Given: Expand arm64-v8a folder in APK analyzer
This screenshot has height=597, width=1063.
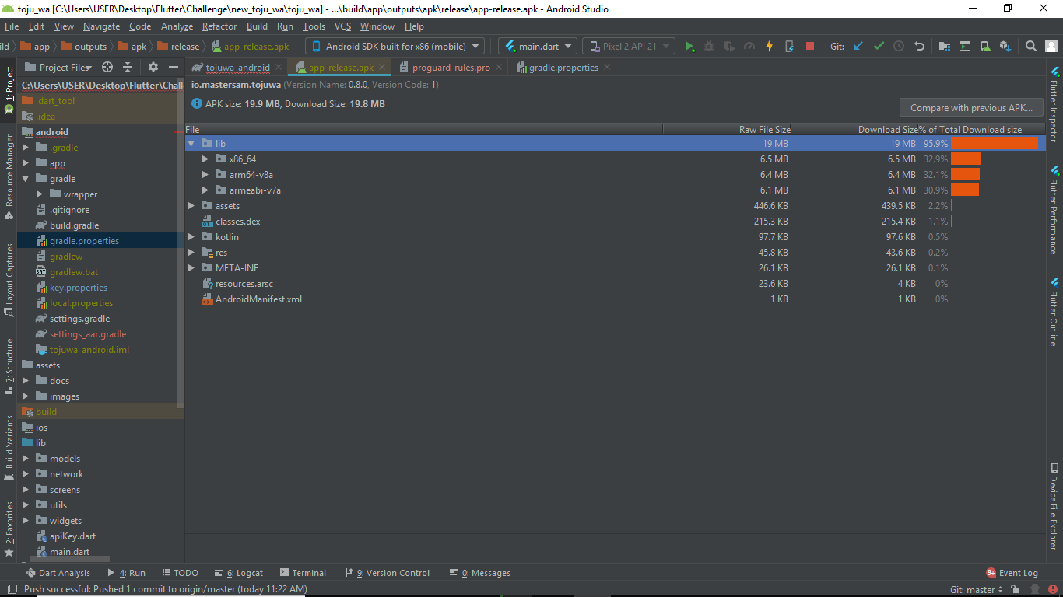Looking at the screenshot, I should (x=205, y=175).
